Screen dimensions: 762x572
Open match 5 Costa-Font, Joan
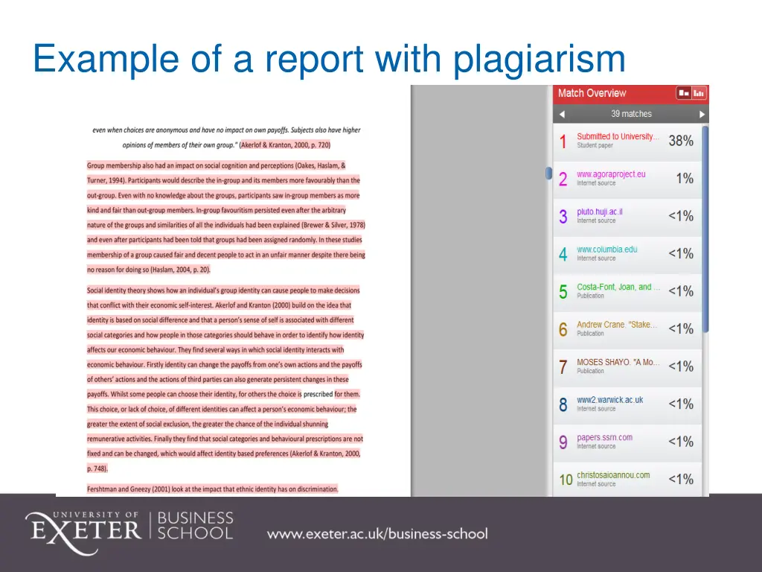[x=627, y=292]
